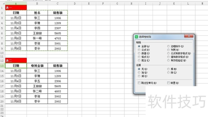
Task: Select the 数值 paste radio option
Action: tap(139, 53)
